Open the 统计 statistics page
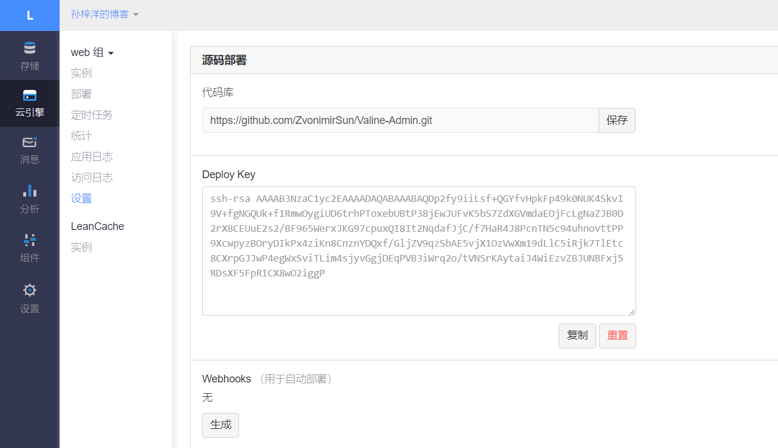Viewport: 778px width, 448px height. tap(81, 136)
